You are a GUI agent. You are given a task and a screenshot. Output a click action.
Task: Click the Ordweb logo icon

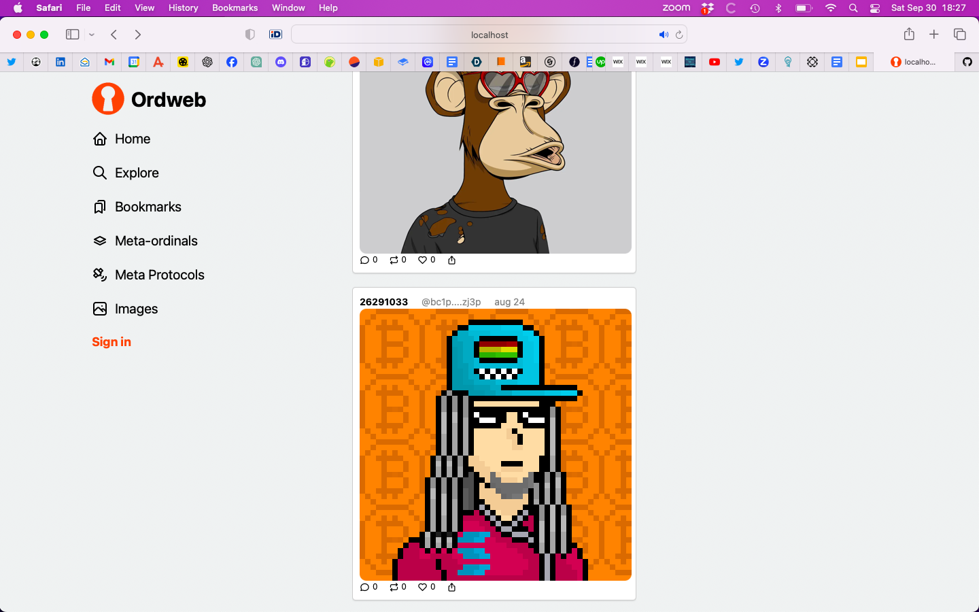coord(108,99)
